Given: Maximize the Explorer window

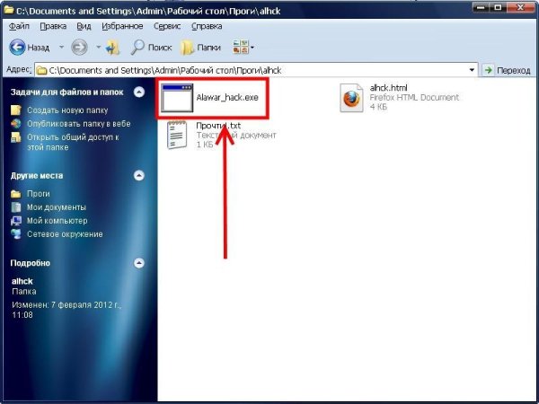Looking at the screenshot, I should tap(498, 6).
